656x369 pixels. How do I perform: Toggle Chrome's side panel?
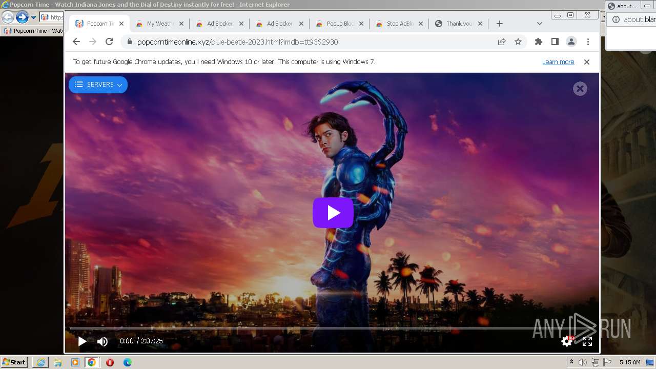[555, 42]
